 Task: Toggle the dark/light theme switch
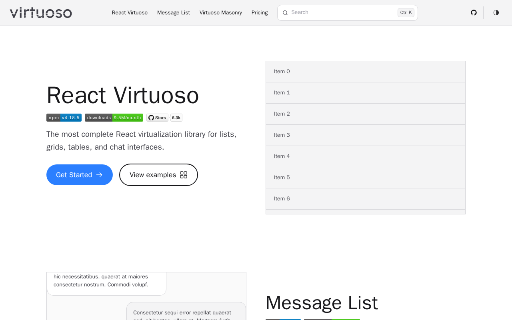[496, 13]
